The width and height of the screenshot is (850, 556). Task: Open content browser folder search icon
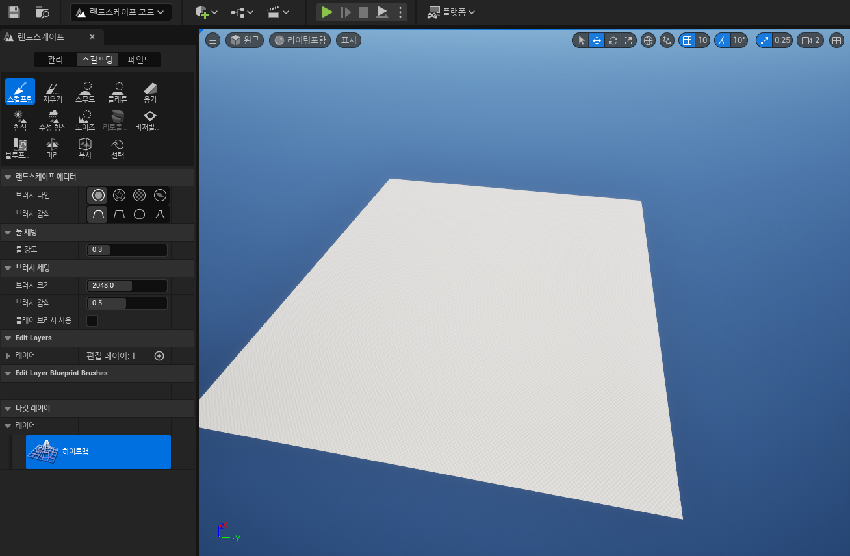[43, 12]
